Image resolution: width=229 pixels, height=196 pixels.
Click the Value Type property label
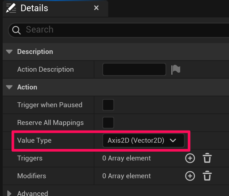coord(34,140)
